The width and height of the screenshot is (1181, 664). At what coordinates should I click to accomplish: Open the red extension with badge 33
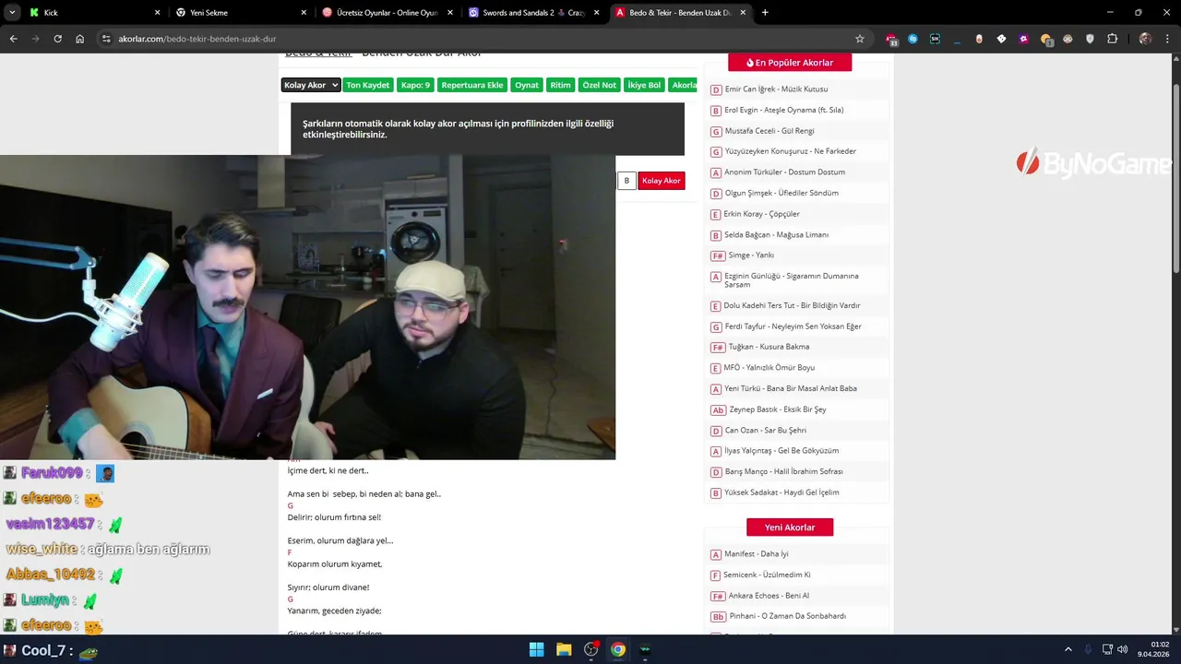(x=891, y=39)
